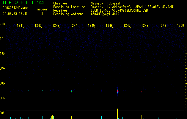Image resolution: width=187 pixels, height=119 pixels.
Task: Click the 1250 time axis label
Action: click(180, 26)
